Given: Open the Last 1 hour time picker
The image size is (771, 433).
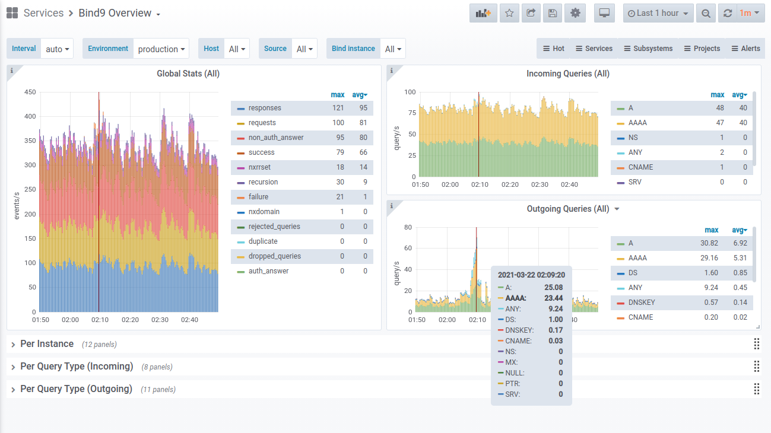Looking at the screenshot, I should (x=658, y=13).
